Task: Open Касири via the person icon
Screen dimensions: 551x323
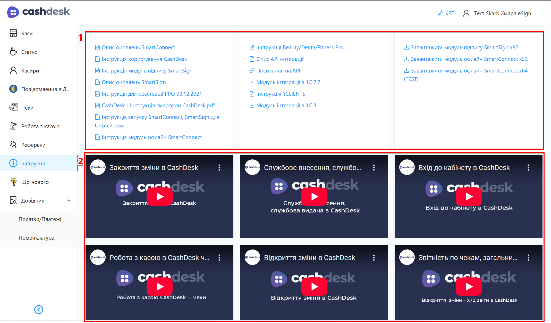Action: (x=13, y=70)
